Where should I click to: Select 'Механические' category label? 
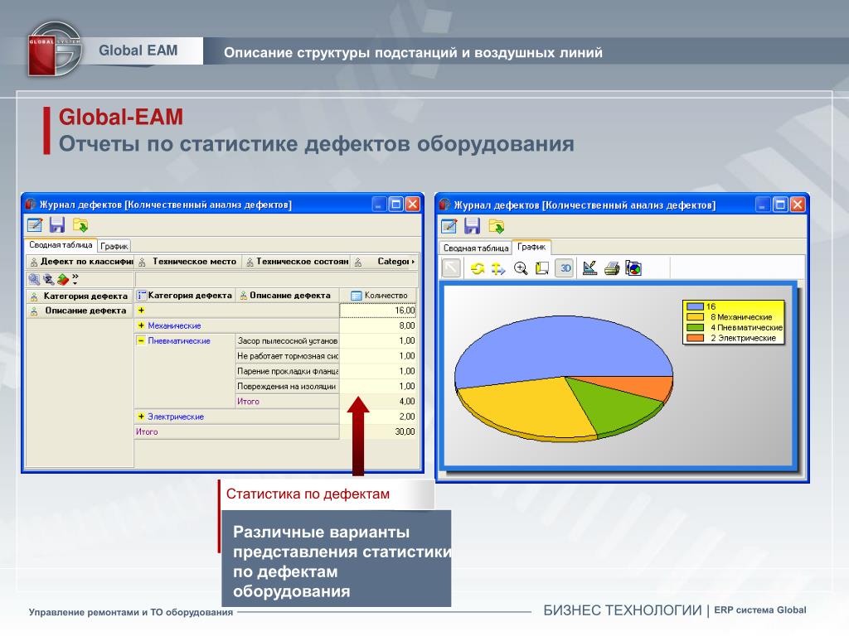(174, 325)
